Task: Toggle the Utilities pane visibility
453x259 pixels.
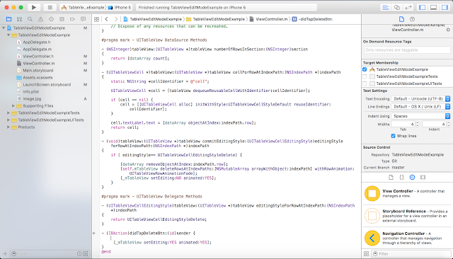Action: [445, 8]
